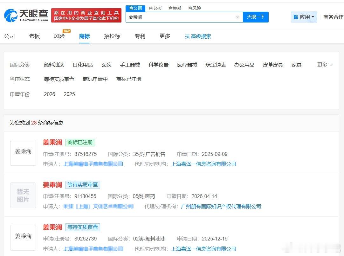Click the result count 28

pyautogui.click(x=34, y=123)
